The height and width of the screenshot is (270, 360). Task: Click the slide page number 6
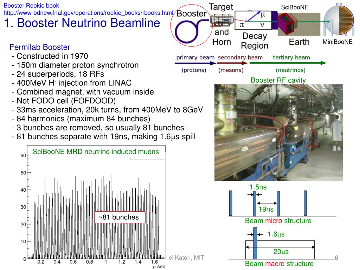pos(336,258)
